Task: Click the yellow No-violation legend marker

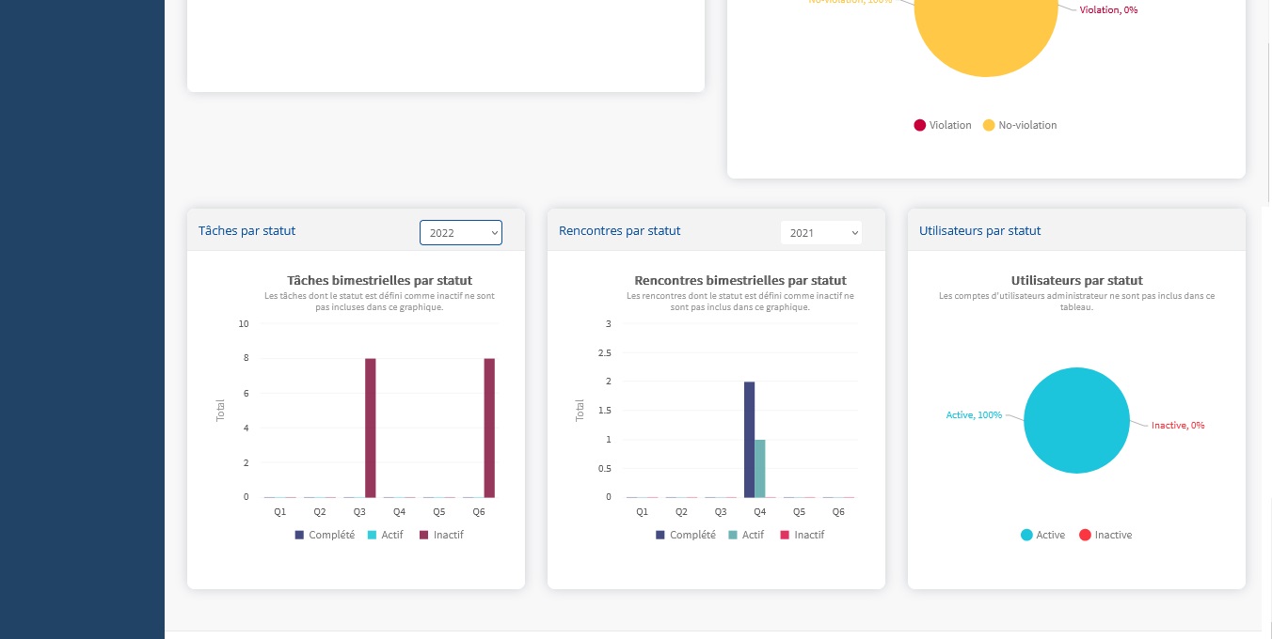Action: [989, 125]
